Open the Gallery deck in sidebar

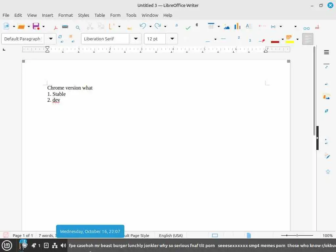[326, 96]
